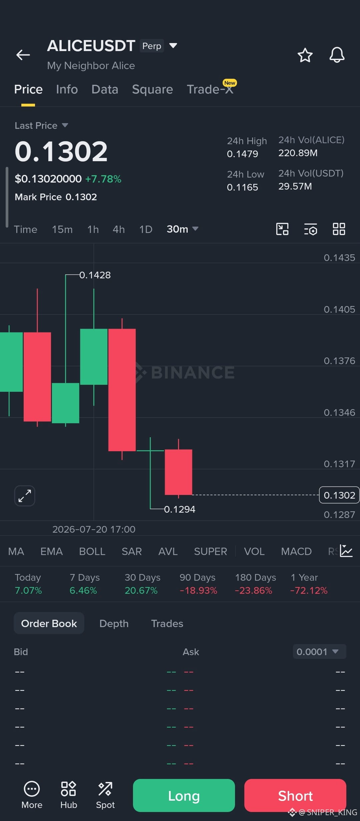Viewport: 360px width, 821px height.
Task: Tap the back arrow icon
Action: pos(23,55)
